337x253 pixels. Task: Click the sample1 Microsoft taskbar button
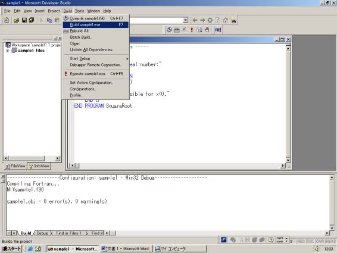click(73, 249)
